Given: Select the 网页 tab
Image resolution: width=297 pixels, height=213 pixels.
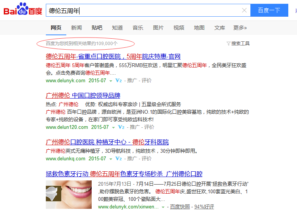Looking at the screenshot, I should point(56,28).
